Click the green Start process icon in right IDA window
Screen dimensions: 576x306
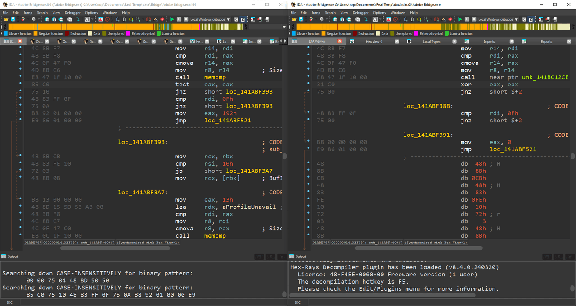click(x=460, y=19)
